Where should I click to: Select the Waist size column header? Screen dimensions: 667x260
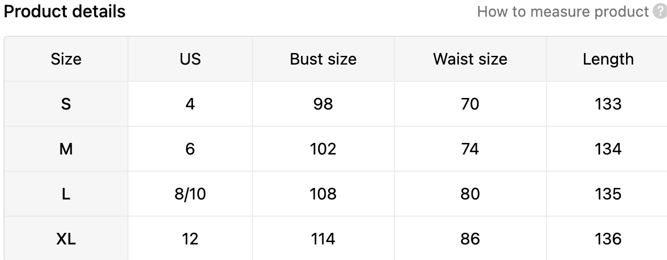[470, 59]
